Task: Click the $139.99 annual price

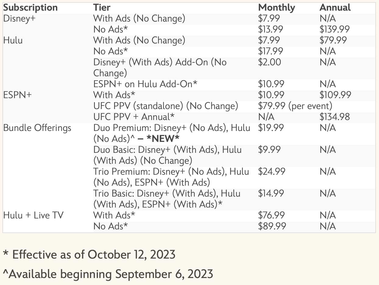Action: [x=335, y=29]
